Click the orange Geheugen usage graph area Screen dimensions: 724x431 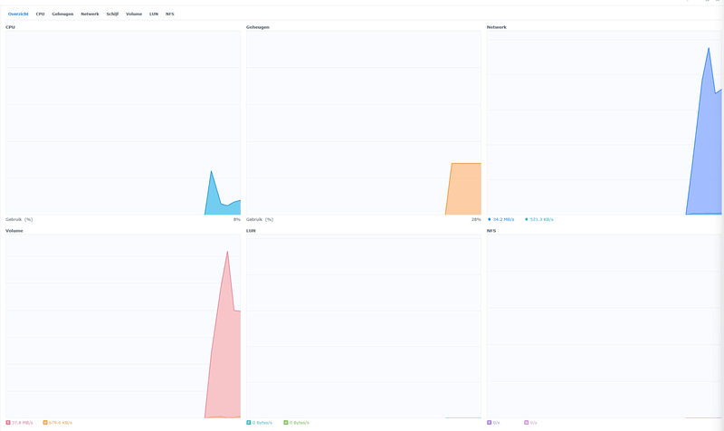click(464, 189)
